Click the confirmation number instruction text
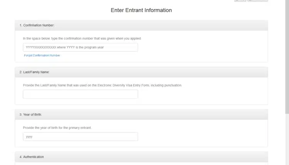 point(82,38)
